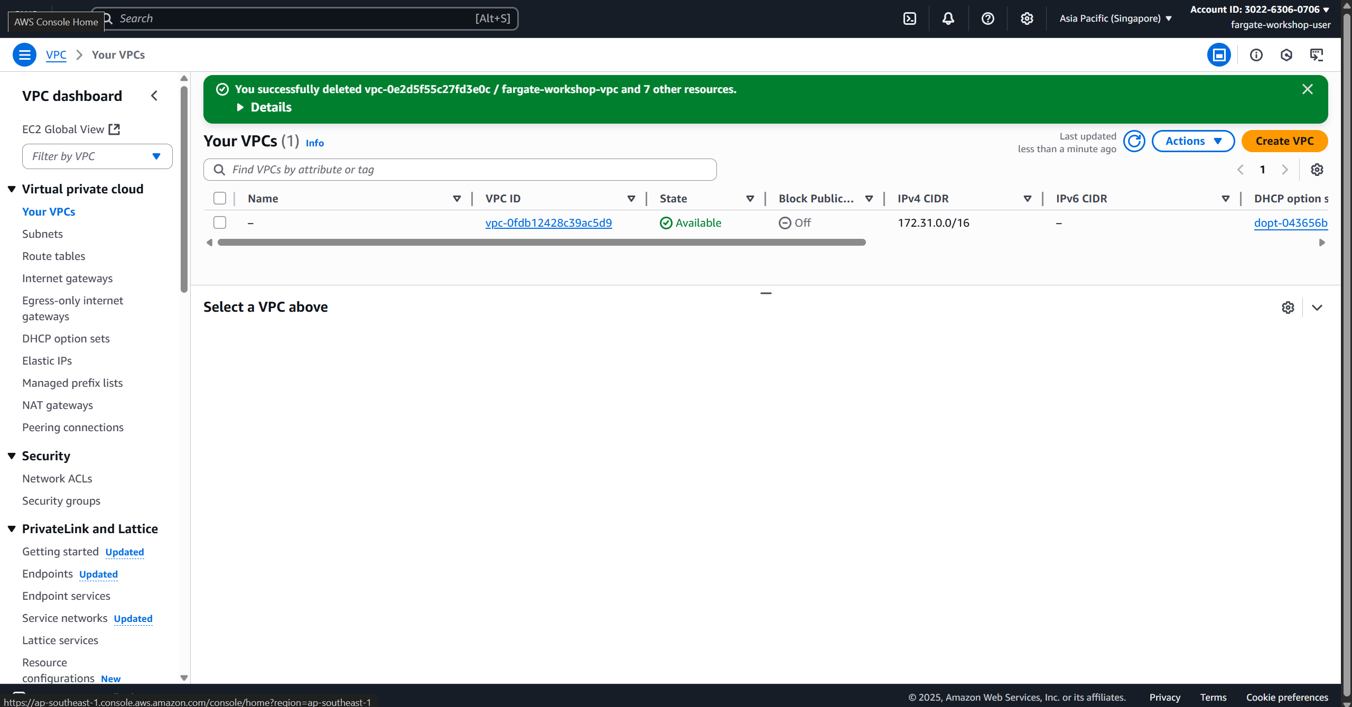
Task: Sort by IPv4 CIDR column arrow
Action: (1027, 199)
